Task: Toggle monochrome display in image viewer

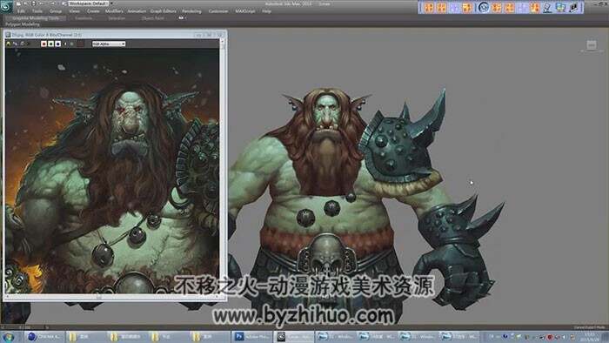Action: pyautogui.click(x=71, y=44)
